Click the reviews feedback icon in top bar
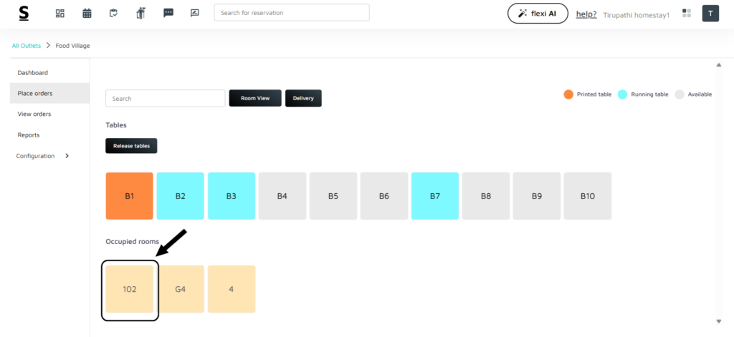 195,13
